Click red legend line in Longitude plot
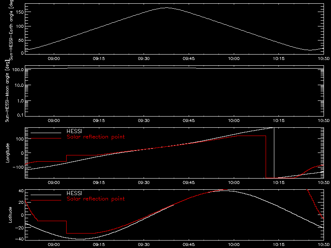The image size is (331, 248). pyautogui.click(x=46, y=138)
